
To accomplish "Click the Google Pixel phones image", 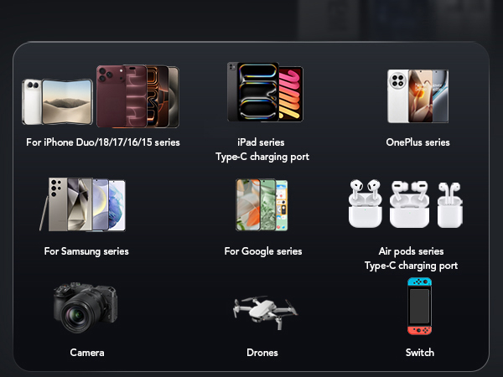I will coord(262,204).
